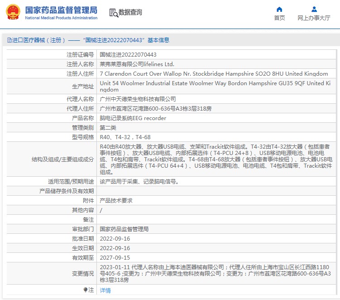The height and width of the screenshot is (300, 340).
Task: Click 莱弗莱恩有限公司lifelines Ltd. value
Action: coord(137,64)
